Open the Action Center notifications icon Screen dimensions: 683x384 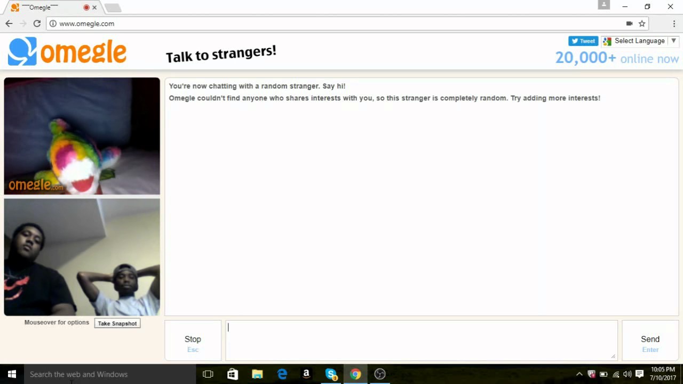pos(640,374)
